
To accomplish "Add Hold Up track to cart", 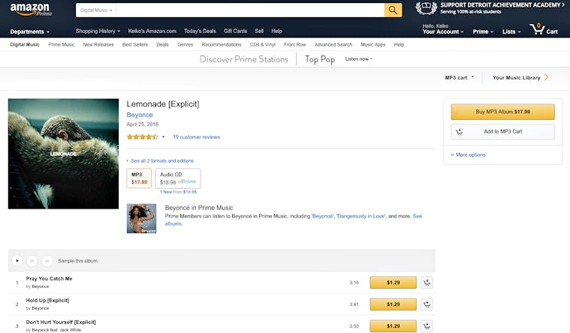I will tap(427, 304).
